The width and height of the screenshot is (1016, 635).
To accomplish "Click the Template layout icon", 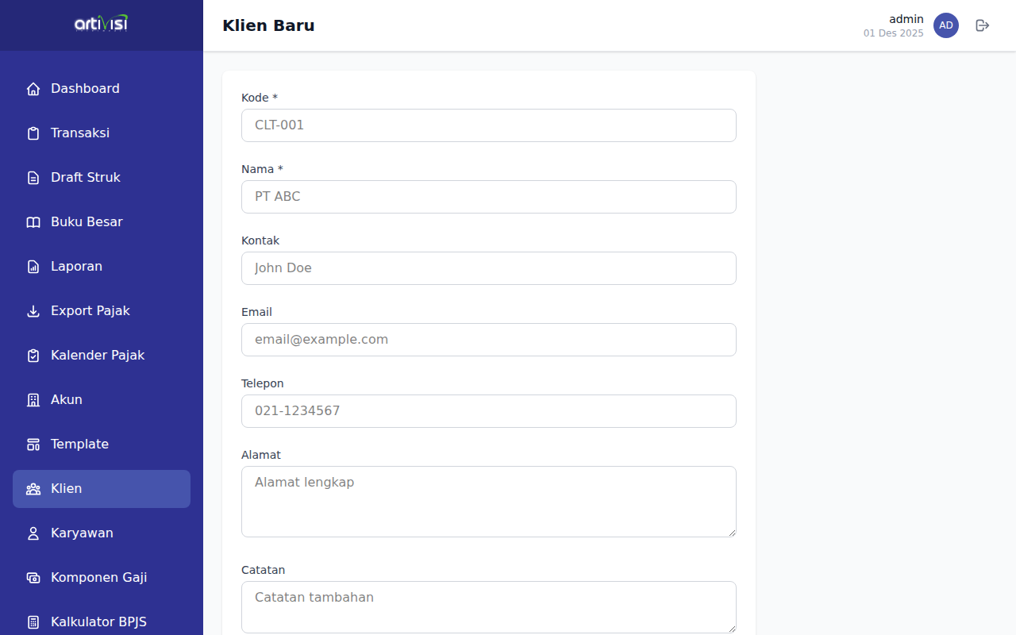I will click(x=33, y=444).
